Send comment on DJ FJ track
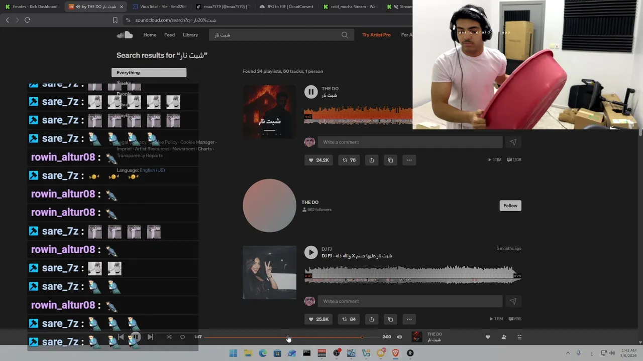Viewport: 643px width, 361px height. tap(513, 301)
